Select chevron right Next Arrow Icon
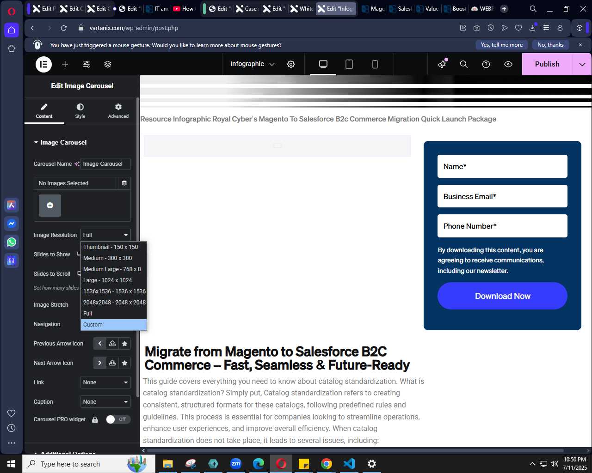Screen dimensions: 592x473 point(100,363)
